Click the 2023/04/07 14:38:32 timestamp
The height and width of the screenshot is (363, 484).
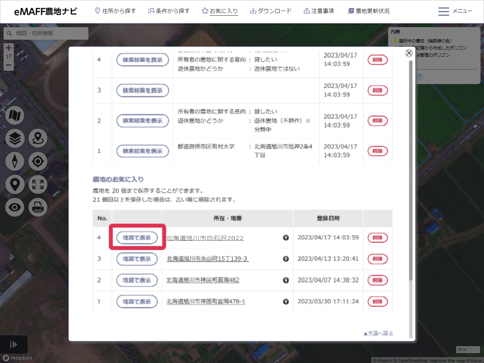pos(328,280)
